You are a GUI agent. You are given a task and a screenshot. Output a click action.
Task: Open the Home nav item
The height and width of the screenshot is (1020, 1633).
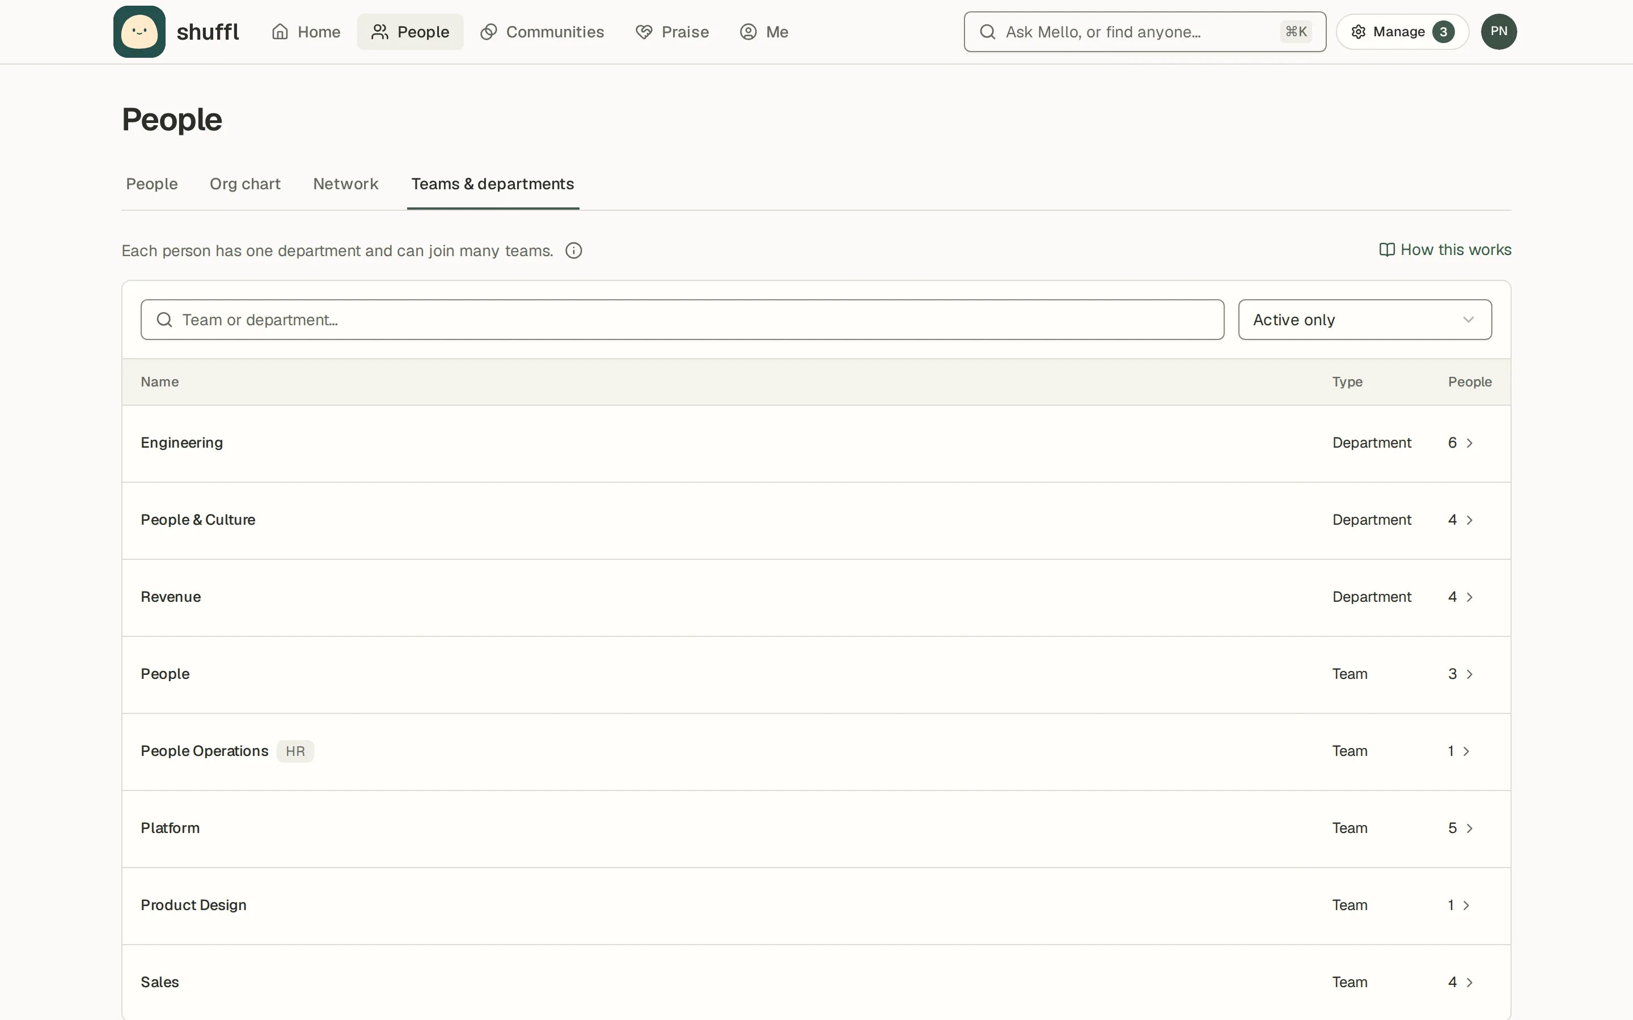tap(306, 32)
